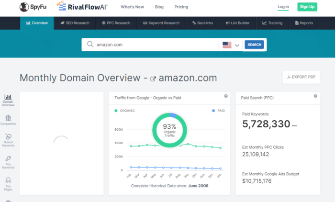Open Top Keywords in sidebar
The image size is (335, 202).
click(x=8, y=162)
